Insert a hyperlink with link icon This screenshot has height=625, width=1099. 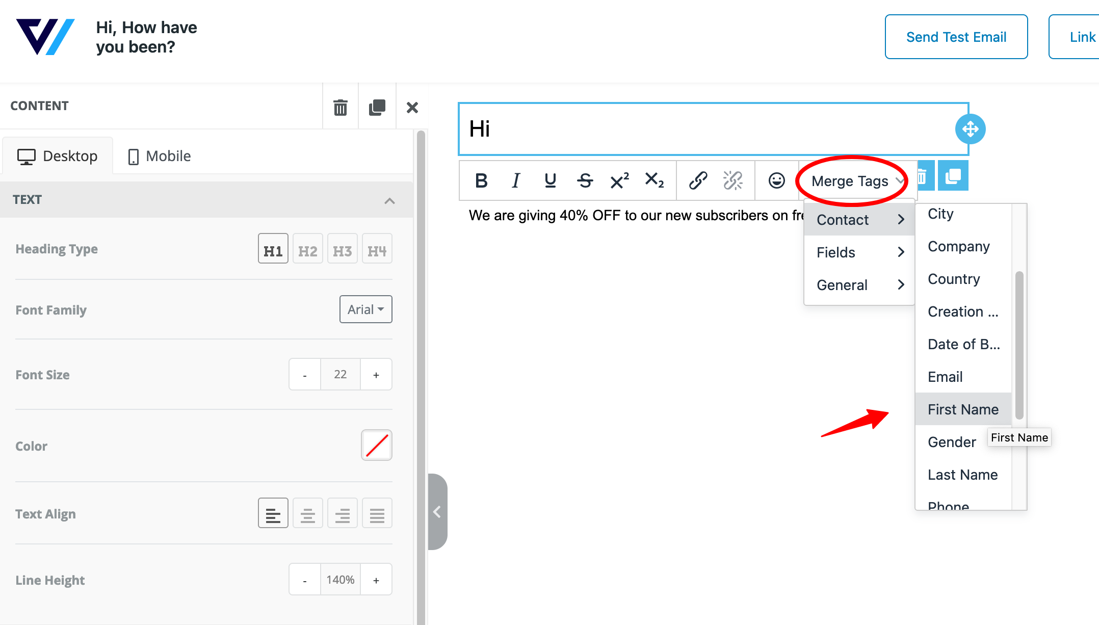coord(698,180)
